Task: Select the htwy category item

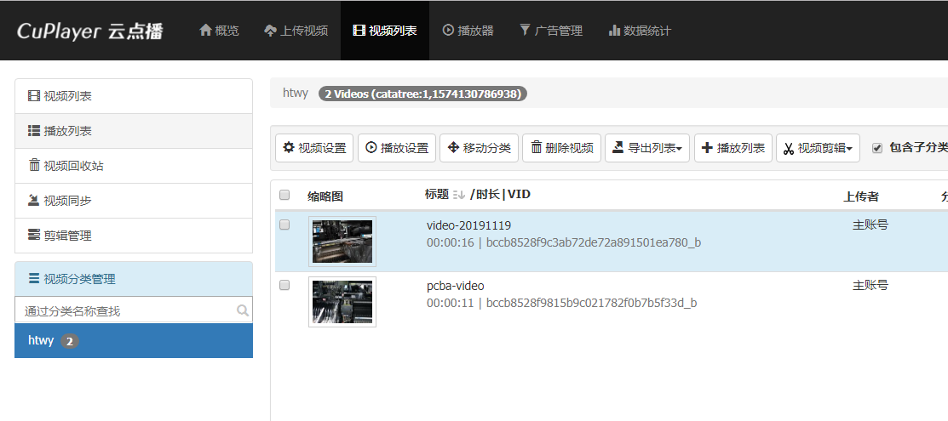Action: pos(134,341)
